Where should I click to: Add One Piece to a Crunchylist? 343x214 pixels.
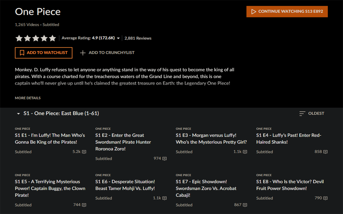click(x=107, y=53)
